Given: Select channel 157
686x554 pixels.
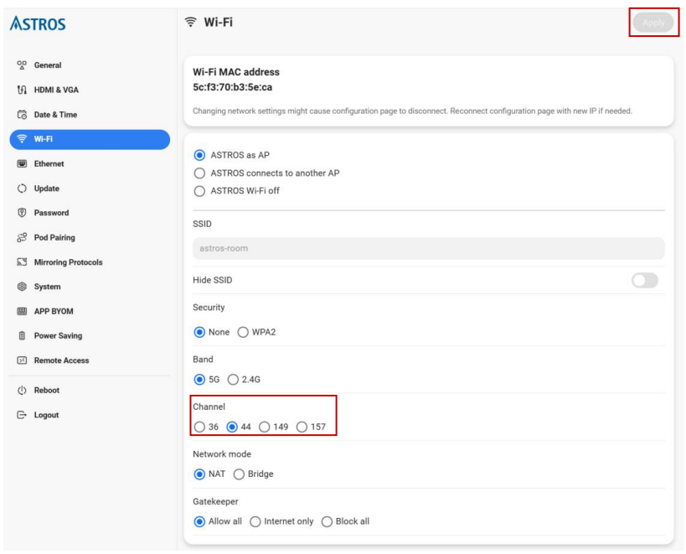Looking at the screenshot, I should [302, 427].
